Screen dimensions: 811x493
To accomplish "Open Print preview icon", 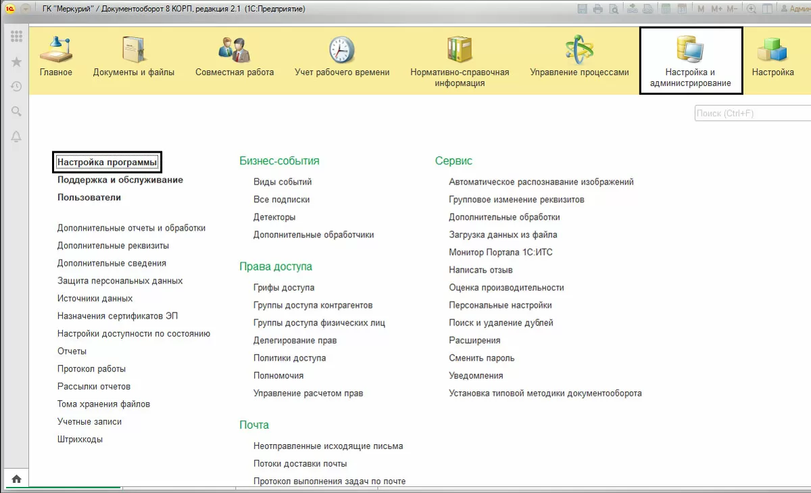I will 614,9.
